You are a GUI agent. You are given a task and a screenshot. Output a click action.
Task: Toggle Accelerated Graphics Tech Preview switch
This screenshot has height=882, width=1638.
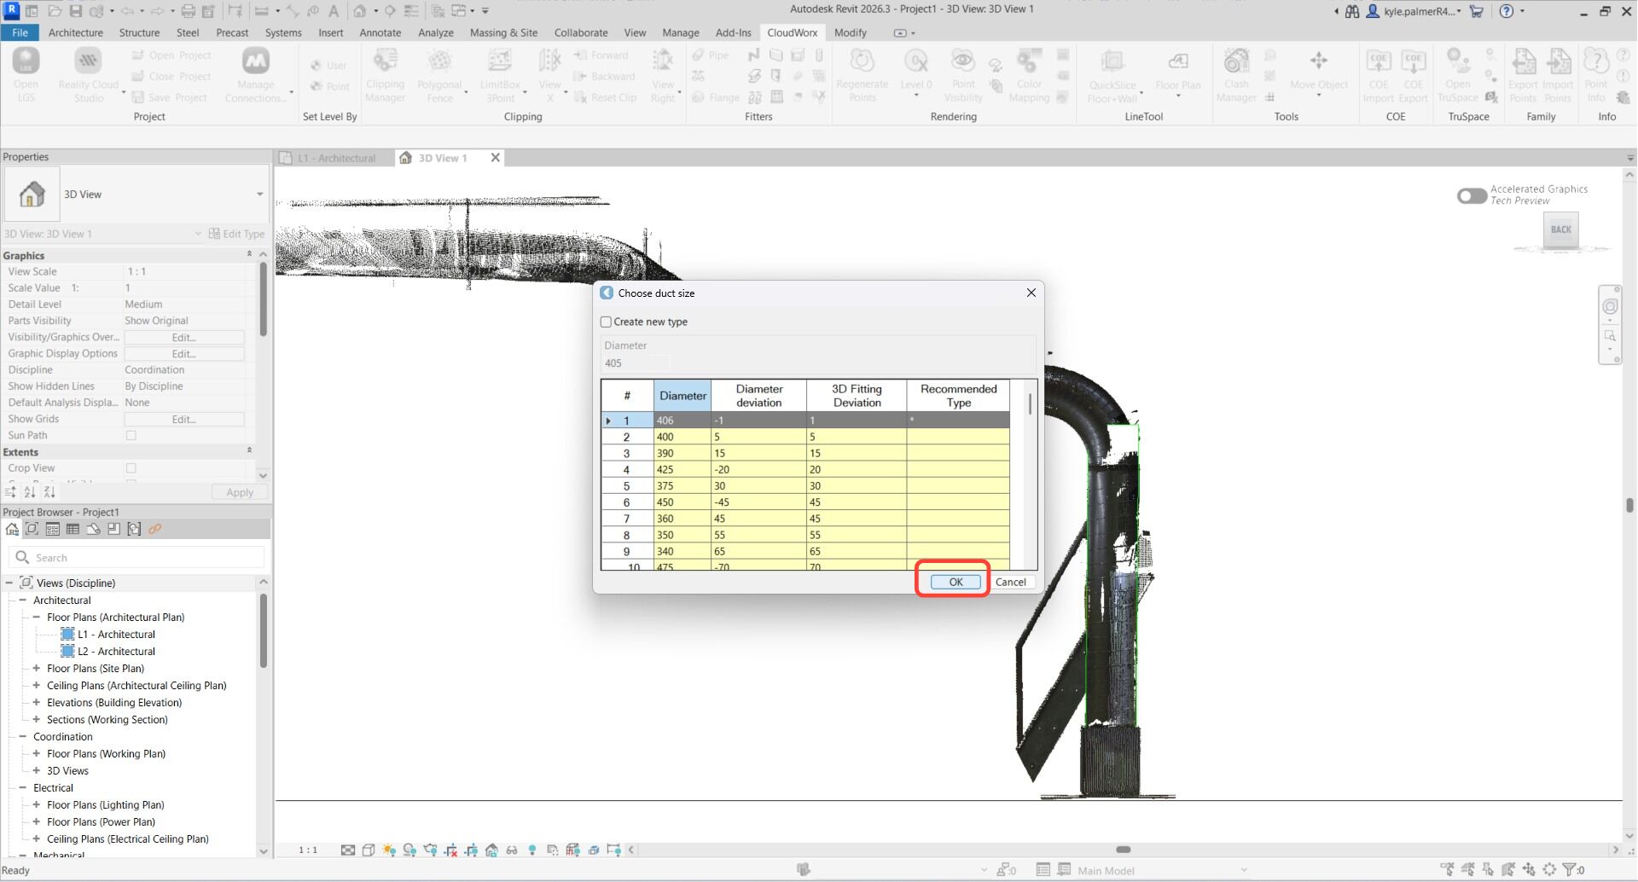(1472, 195)
